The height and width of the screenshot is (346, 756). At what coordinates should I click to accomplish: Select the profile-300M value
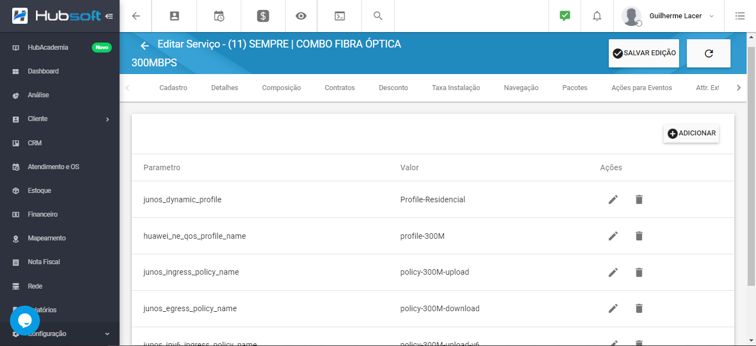tap(422, 236)
